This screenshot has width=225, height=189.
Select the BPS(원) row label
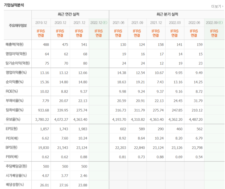pyautogui.click(x=11, y=147)
